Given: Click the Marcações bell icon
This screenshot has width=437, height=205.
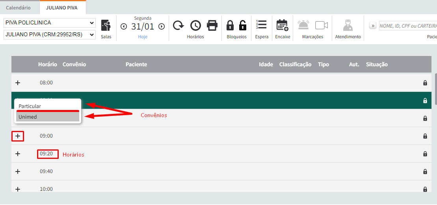Looking at the screenshot, I should click(303, 26).
